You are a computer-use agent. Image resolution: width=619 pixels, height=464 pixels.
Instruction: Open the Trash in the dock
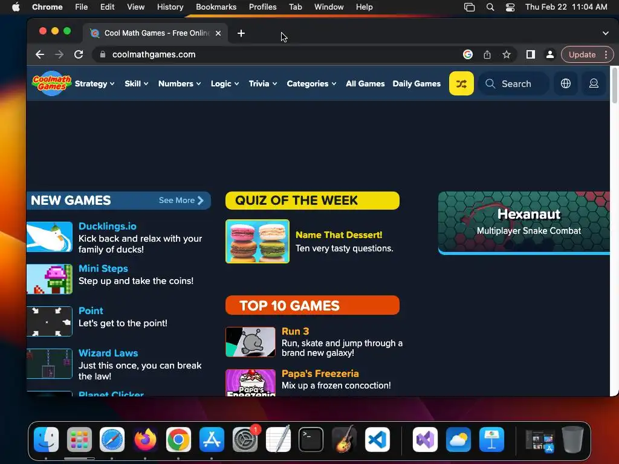pos(573,440)
